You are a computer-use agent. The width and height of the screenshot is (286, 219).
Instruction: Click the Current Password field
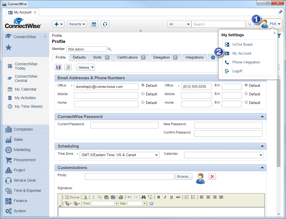coord(124,125)
